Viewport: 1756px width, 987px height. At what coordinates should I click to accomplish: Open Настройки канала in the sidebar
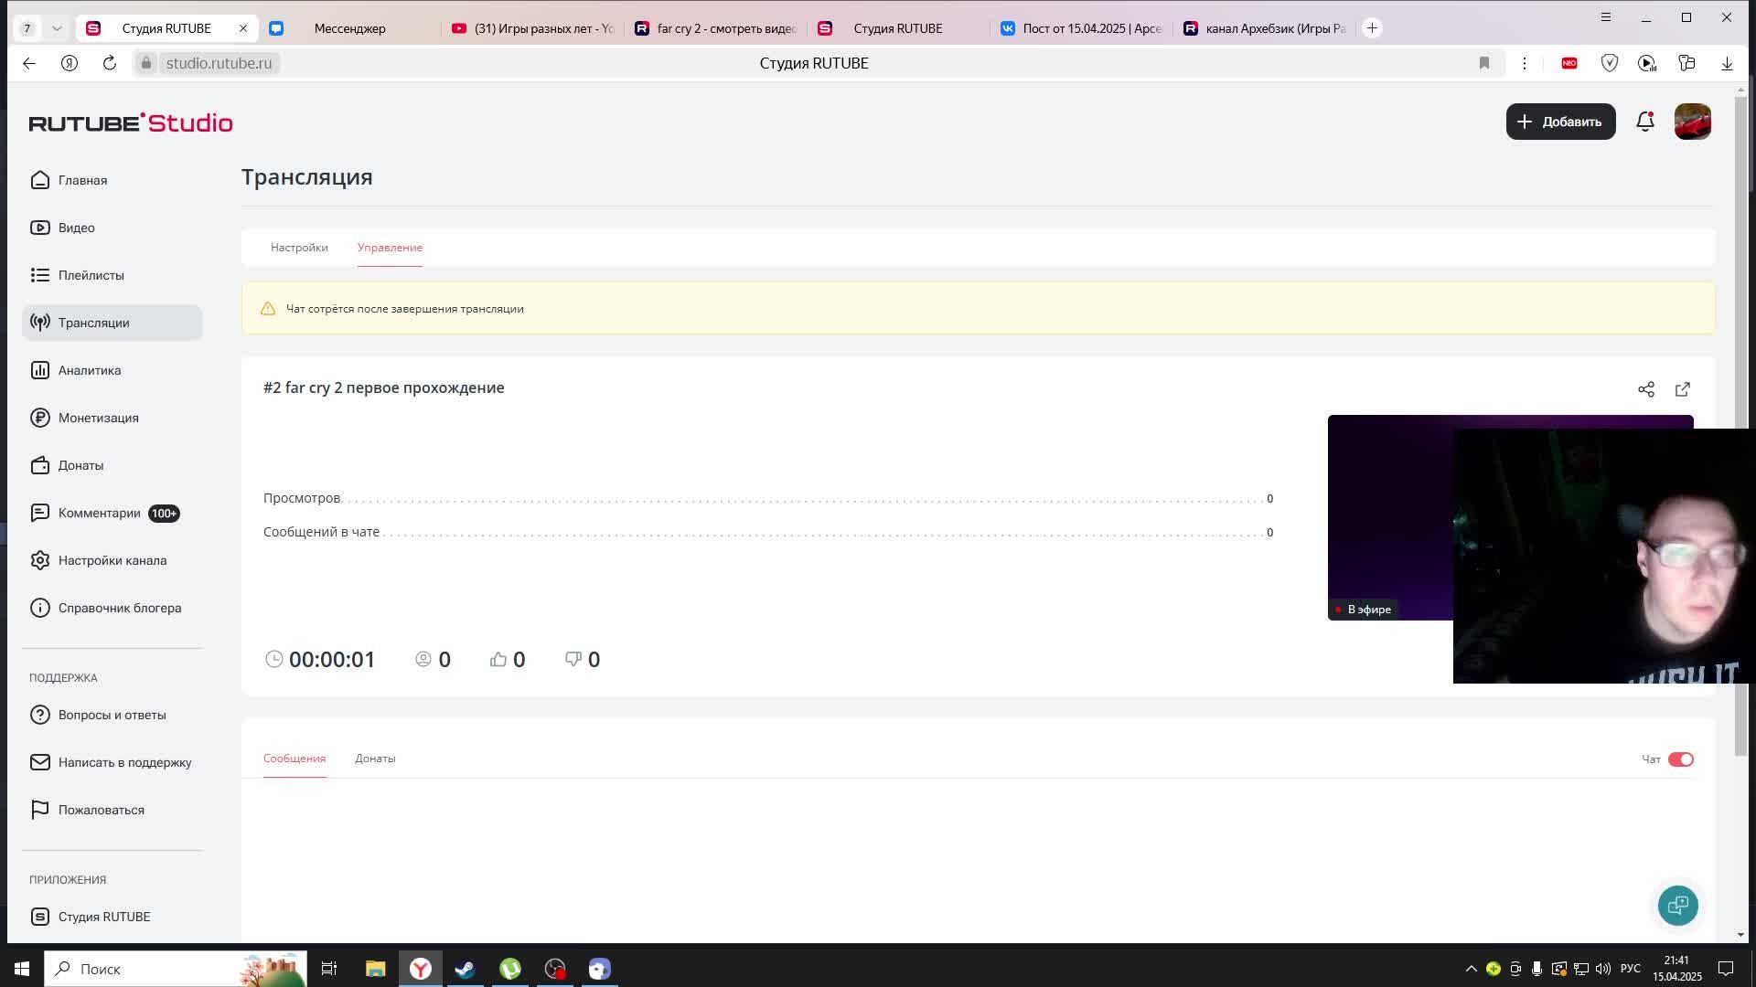[112, 560]
